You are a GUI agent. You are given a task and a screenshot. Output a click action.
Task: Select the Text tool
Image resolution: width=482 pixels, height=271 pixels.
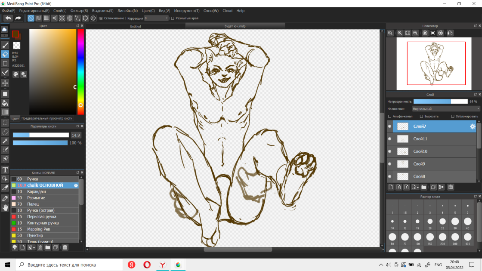5,169
